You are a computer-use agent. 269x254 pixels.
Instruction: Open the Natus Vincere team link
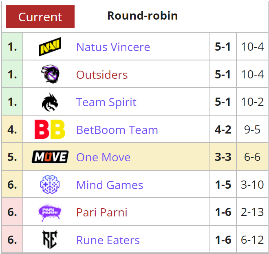tap(113, 47)
